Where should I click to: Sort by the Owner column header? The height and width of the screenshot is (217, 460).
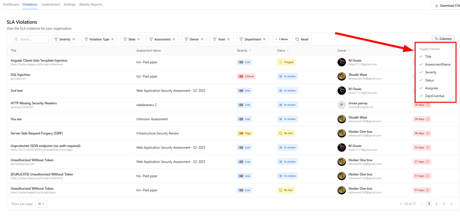pos(343,50)
